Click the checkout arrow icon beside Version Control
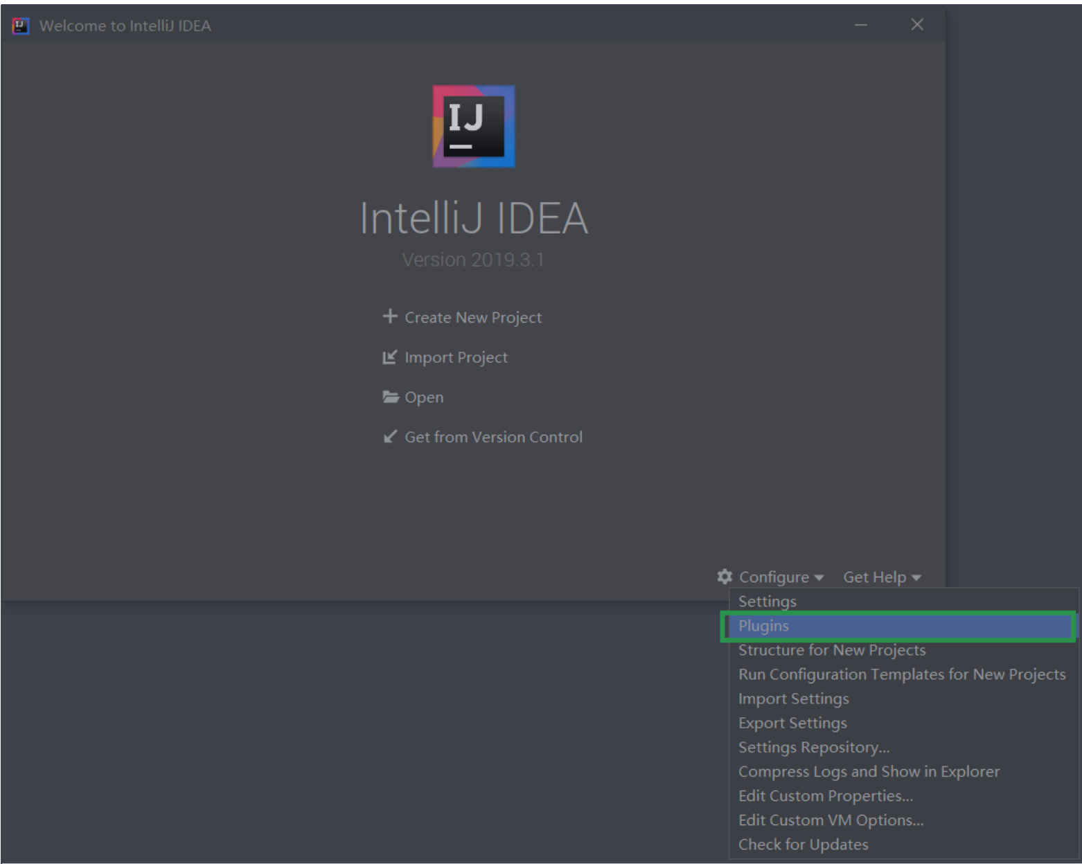1082x864 pixels. (390, 437)
